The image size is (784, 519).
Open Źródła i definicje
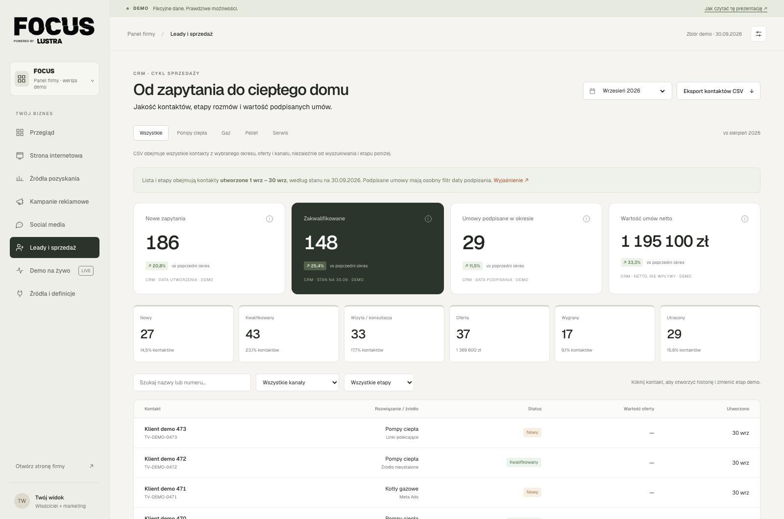pos(54,294)
